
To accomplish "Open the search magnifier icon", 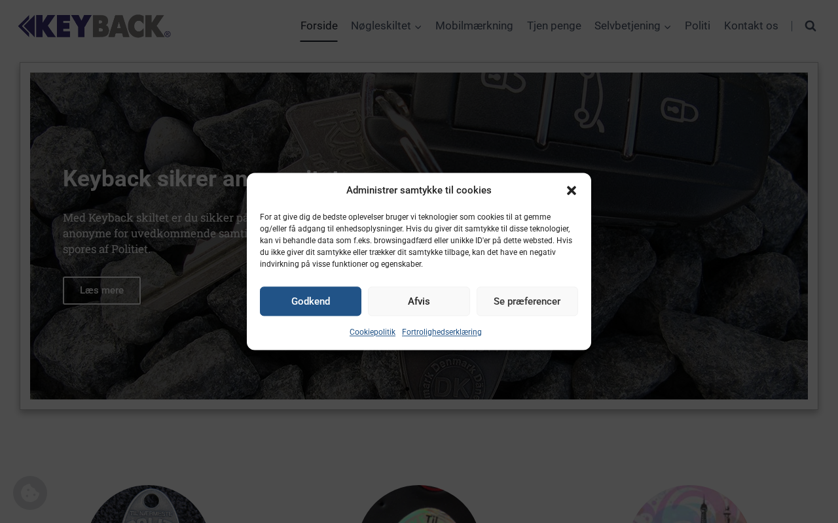I will (x=811, y=26).
